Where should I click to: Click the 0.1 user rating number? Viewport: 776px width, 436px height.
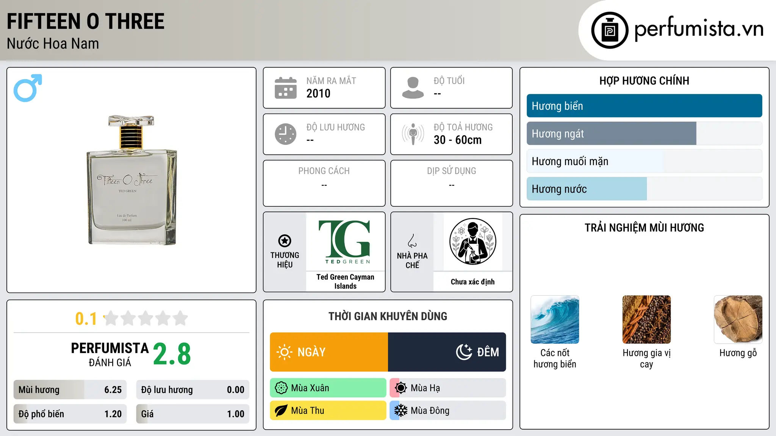coord(86,319)
